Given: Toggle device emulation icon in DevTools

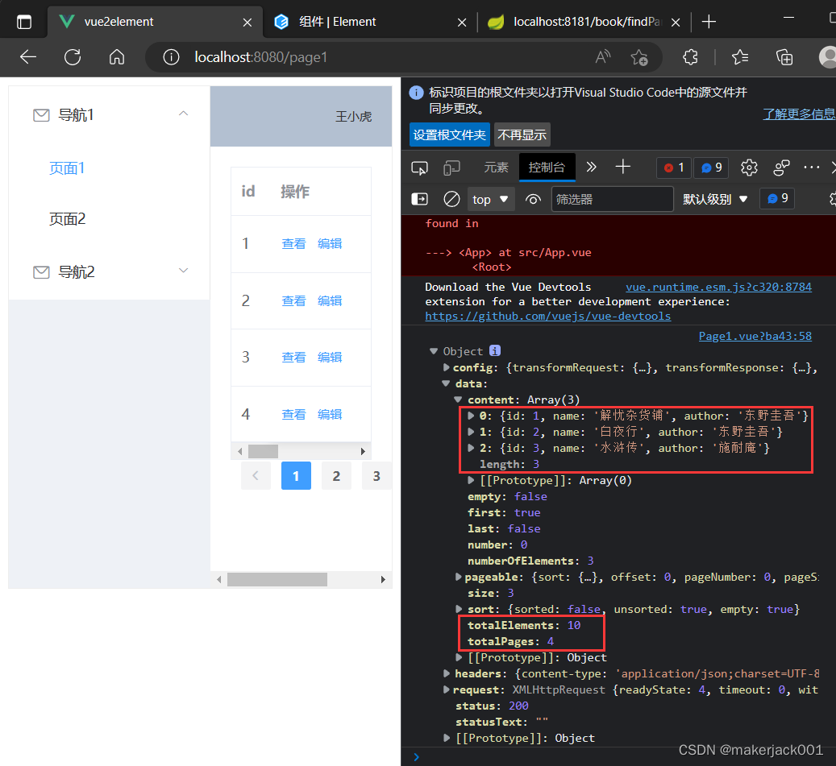Looking at the screenshot, I should pos(451,168).
